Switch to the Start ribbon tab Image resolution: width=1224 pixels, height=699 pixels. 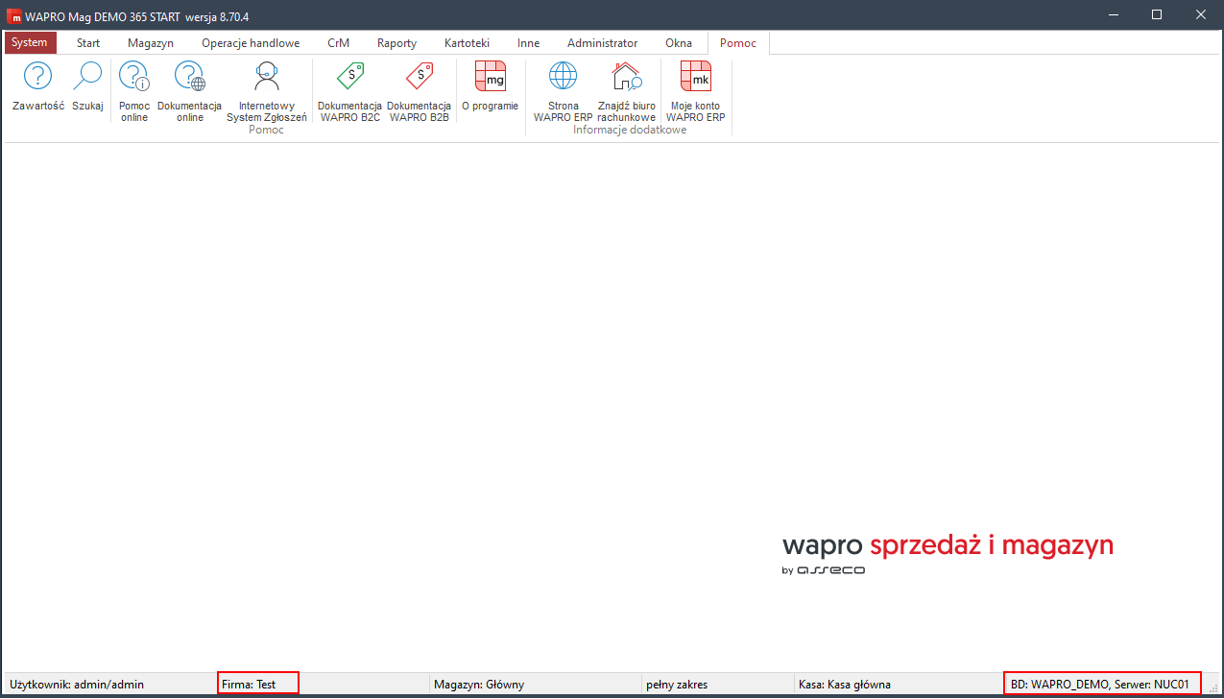point(88,43)
